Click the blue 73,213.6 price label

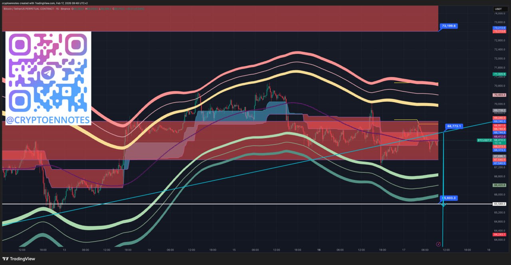point(499,28)
